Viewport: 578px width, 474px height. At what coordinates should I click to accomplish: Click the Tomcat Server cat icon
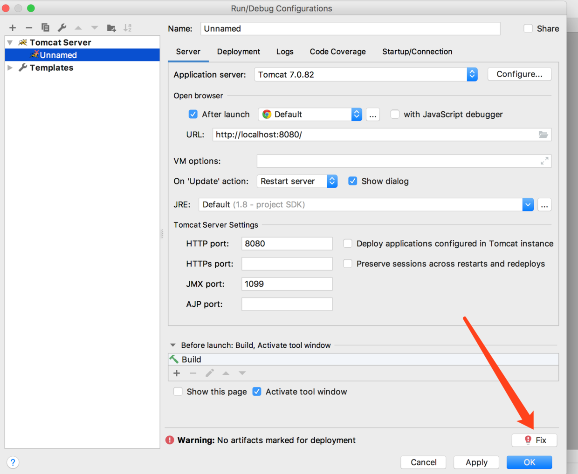[x=22, y=42]
